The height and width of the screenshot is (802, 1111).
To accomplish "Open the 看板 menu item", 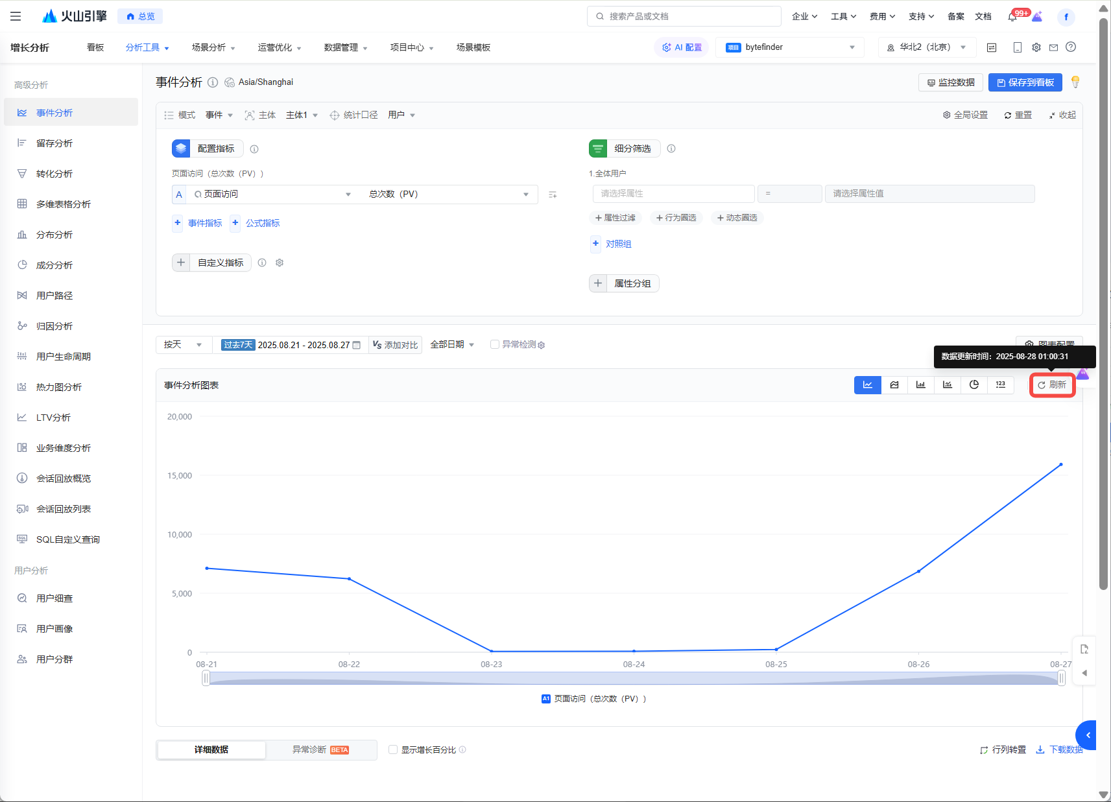I will pyautogui.click(x=95, y=47).
